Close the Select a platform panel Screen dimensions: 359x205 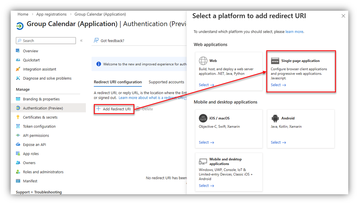click(343, 16)
